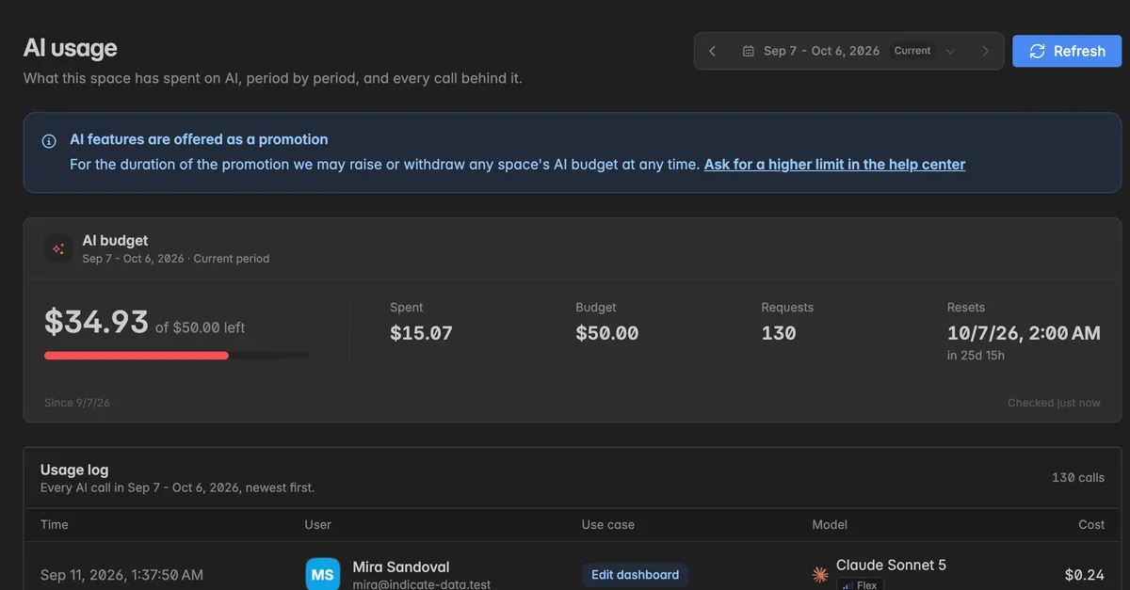
Task: Click the MS avatar of Mira Sandoval
Action: tap(322, 574)
